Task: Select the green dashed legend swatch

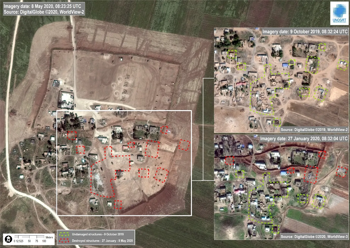Action: tap(64, 234)
